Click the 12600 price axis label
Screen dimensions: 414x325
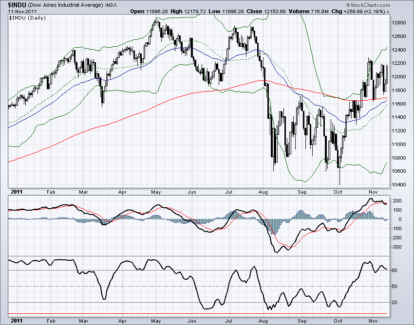(x=398, y=36)
